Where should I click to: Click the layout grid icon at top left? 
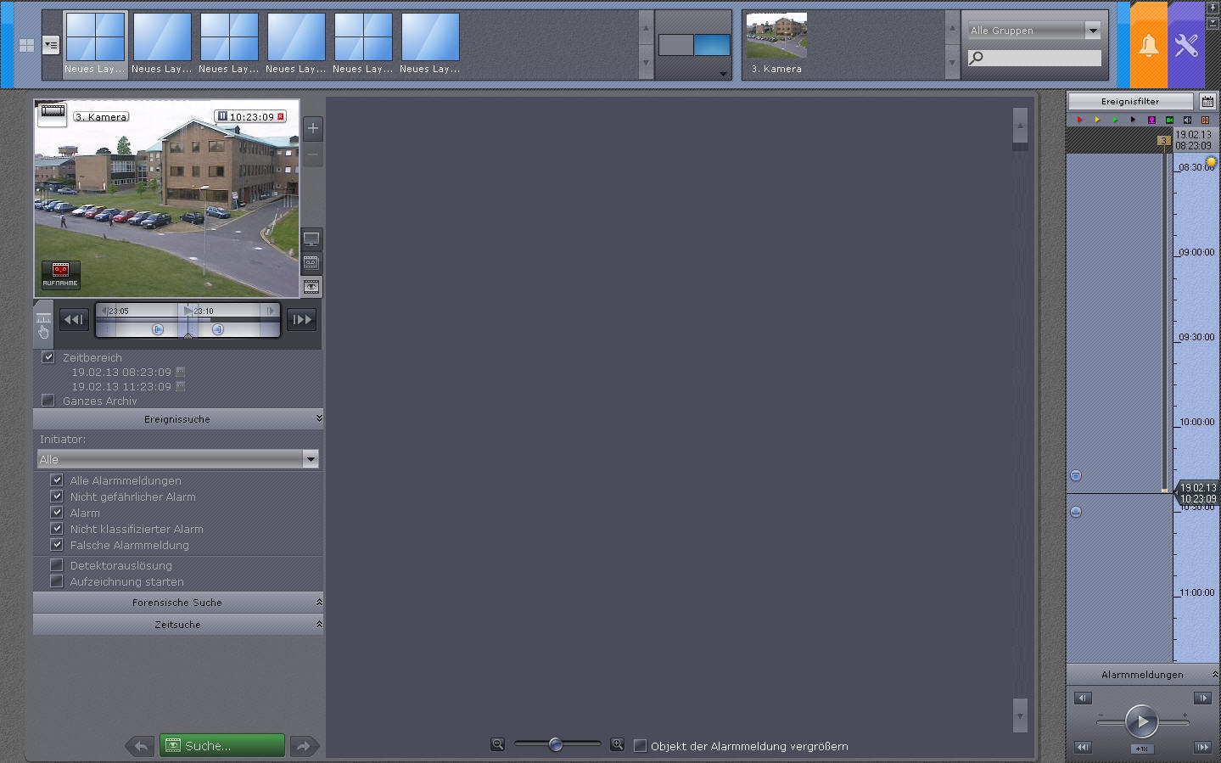26,45
